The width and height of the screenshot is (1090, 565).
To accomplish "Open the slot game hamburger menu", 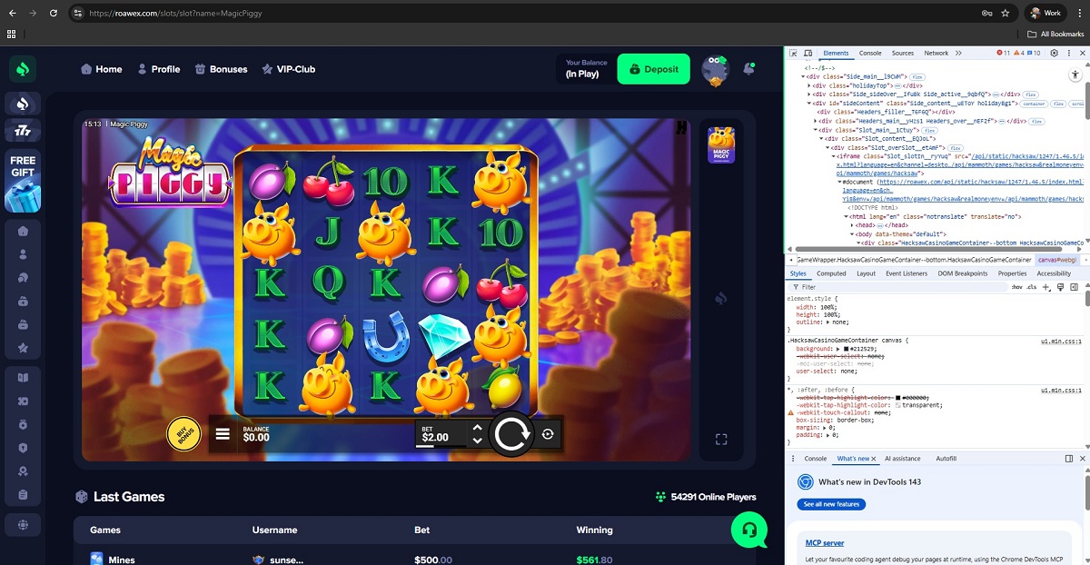I will pos(223,434).
